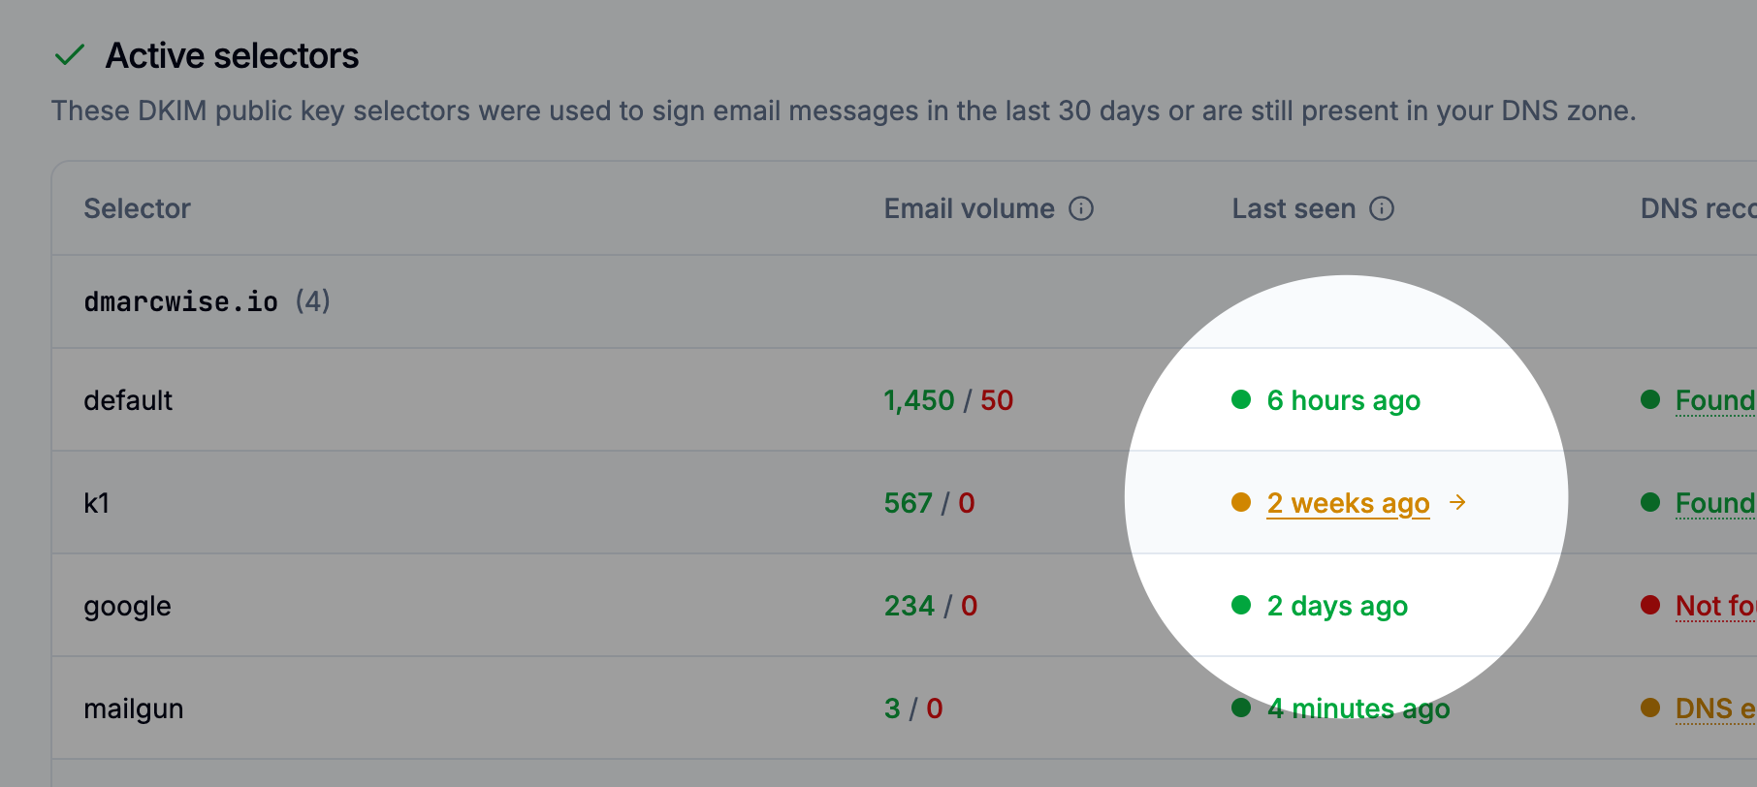
Task: Click the Last seen column header
Action: [1294, 208]
